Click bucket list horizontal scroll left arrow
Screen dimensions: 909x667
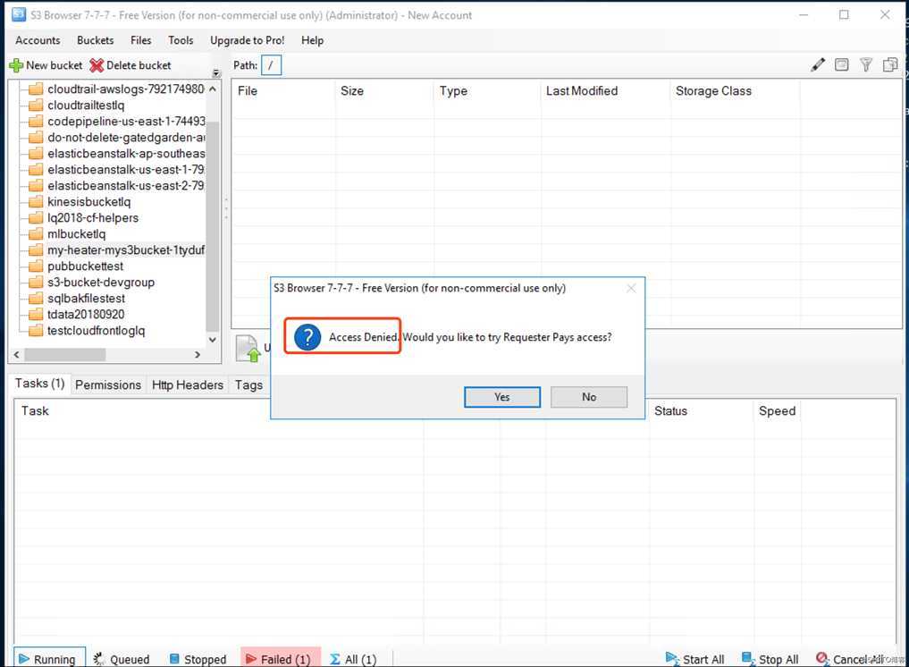coord(17,354)
